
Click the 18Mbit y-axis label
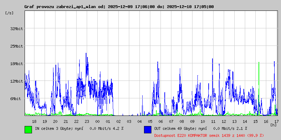(17, 64)
